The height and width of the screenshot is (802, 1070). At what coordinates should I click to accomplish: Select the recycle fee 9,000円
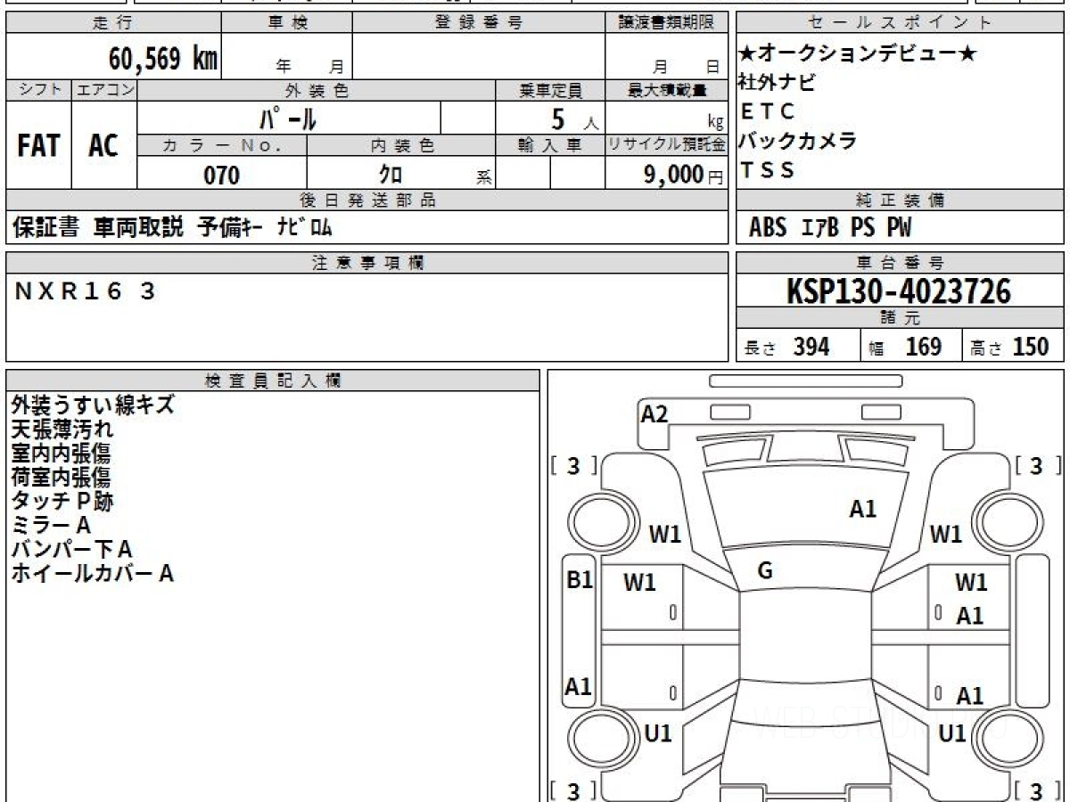[x=684, y=176]
